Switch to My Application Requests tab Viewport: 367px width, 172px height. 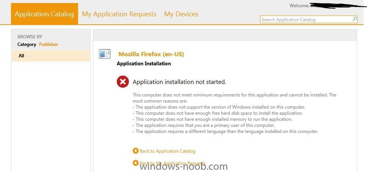[x=119, y=14]
